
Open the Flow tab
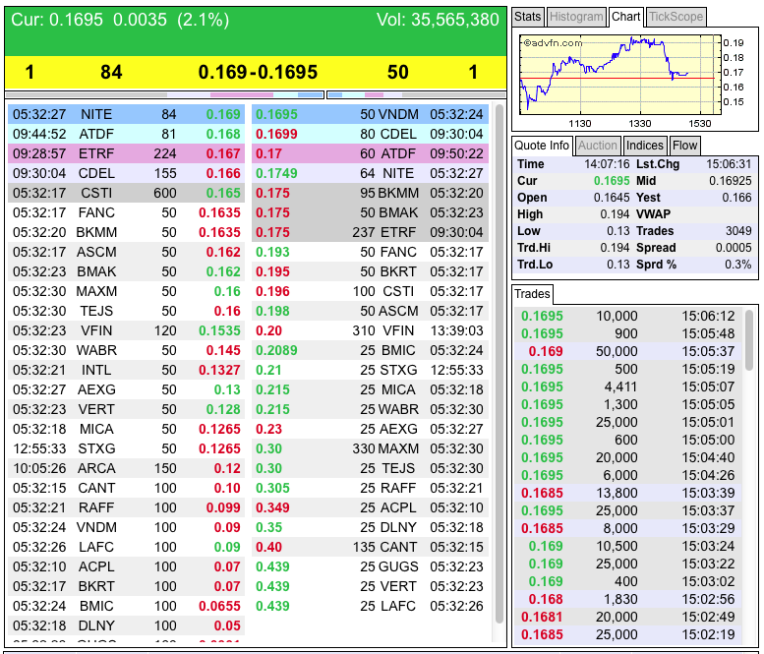(x=685, y=146)
